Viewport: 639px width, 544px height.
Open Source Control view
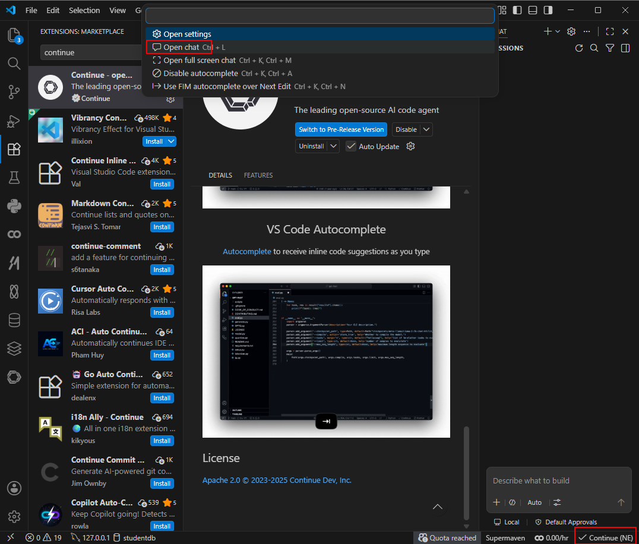point(14,91)
